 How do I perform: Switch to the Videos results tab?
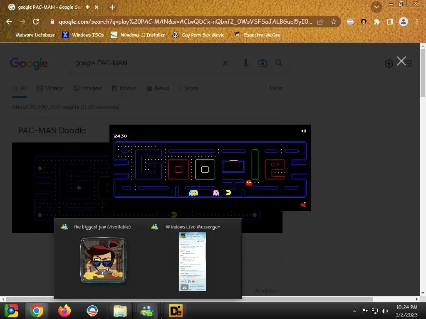point(50,88)
